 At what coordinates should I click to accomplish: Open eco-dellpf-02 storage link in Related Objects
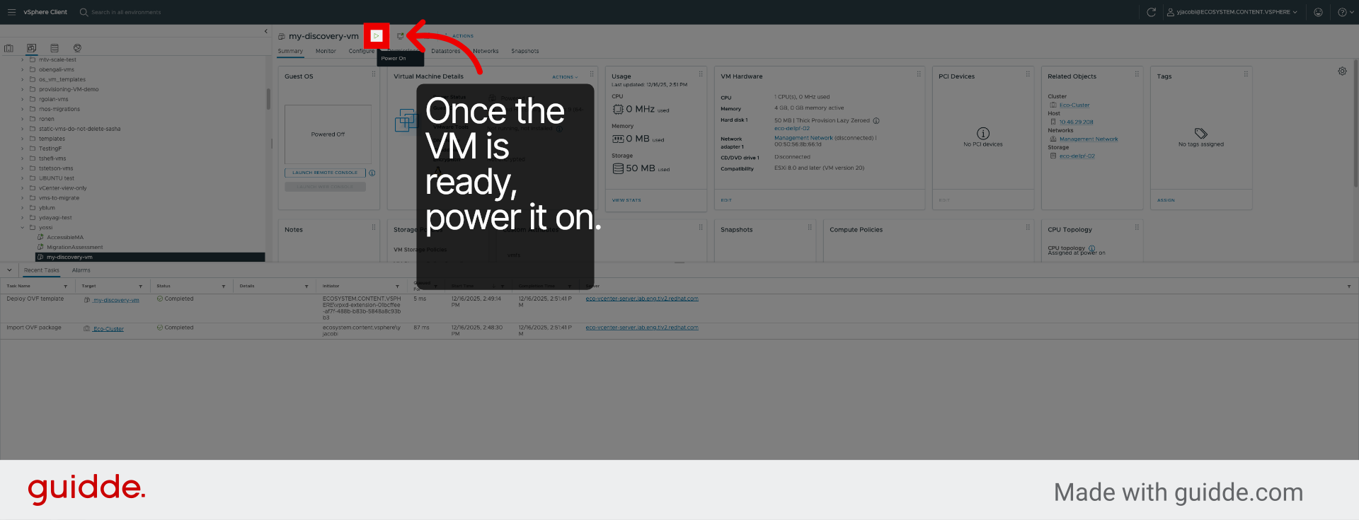1077,156
